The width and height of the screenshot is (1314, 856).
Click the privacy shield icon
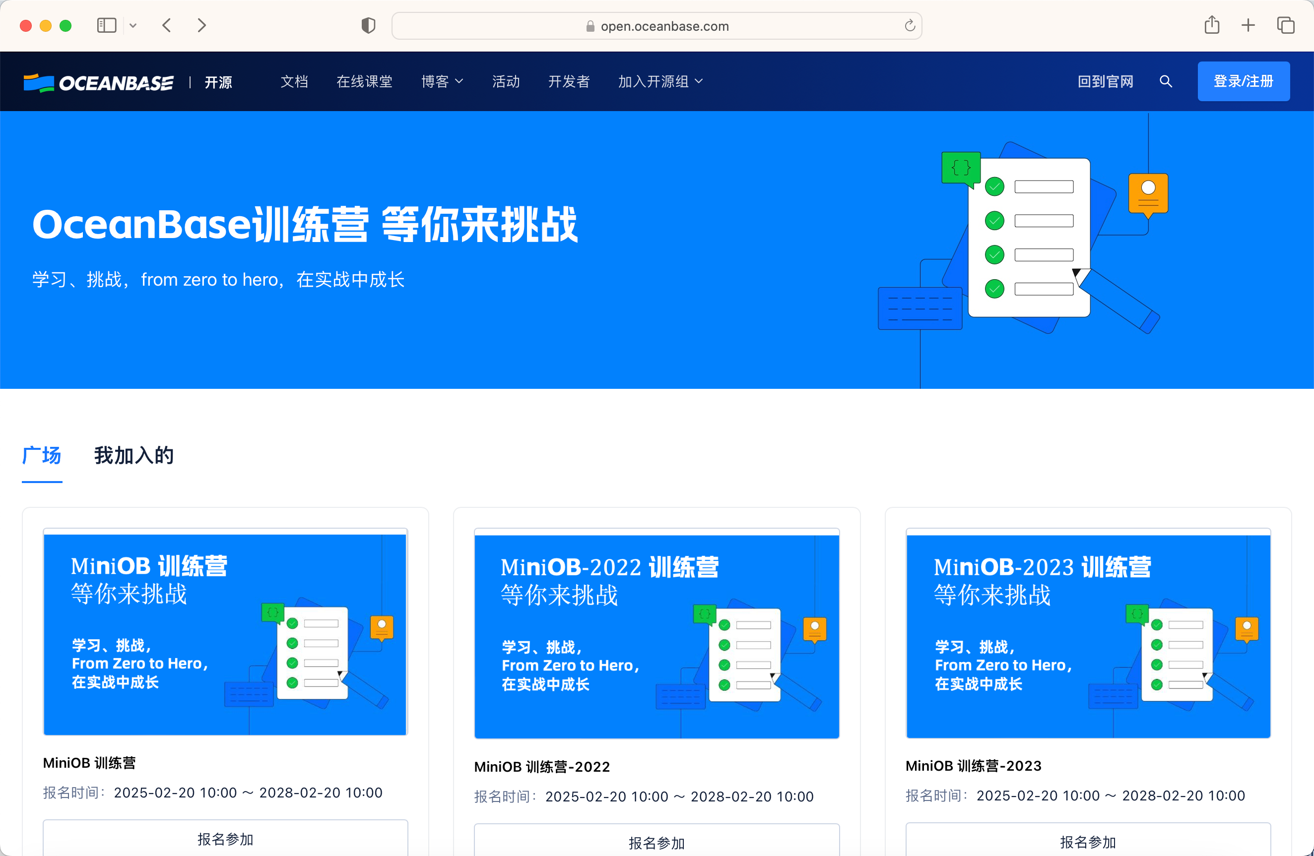368,25
